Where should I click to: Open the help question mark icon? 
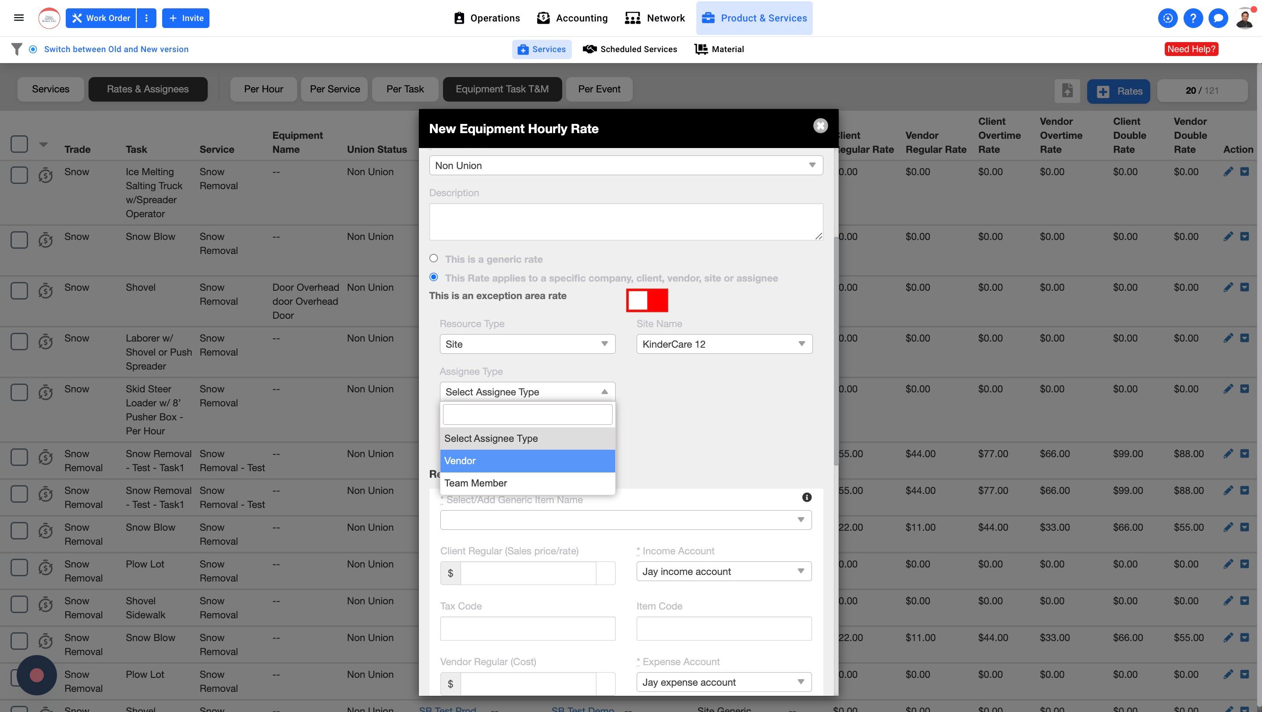pyautogui.click(x=1192, y=18)
